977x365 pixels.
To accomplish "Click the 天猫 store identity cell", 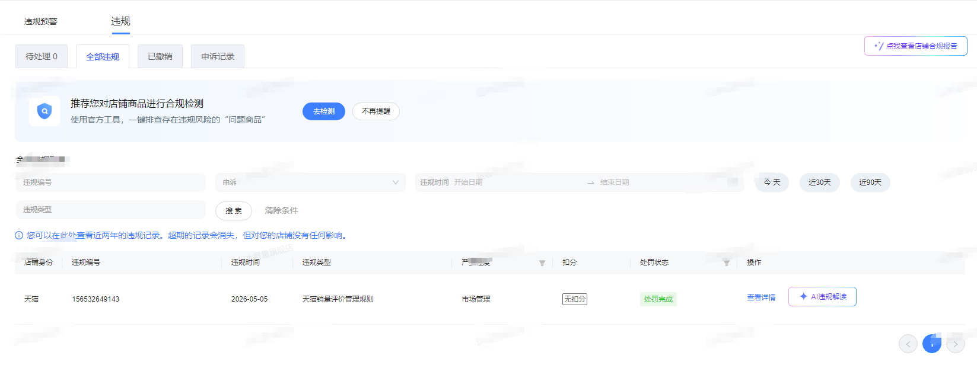I will (31, 299).
